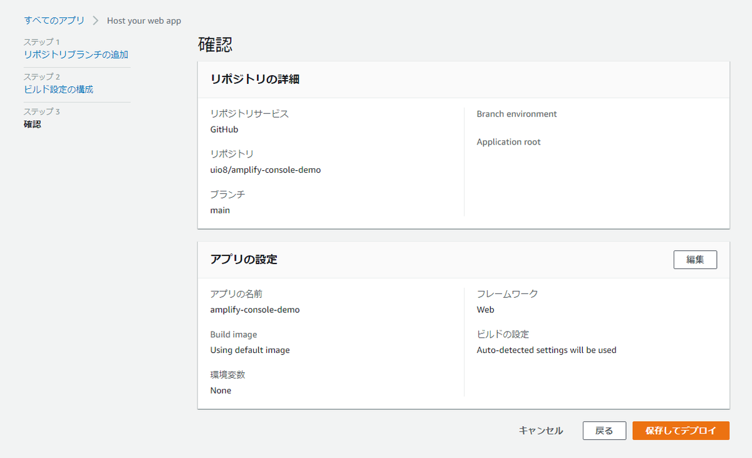
Task: Click 保存してデプロイ button
Action: point(681,430)
